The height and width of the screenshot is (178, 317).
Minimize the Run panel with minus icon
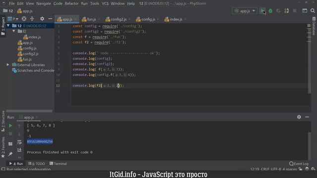[307, 117]
